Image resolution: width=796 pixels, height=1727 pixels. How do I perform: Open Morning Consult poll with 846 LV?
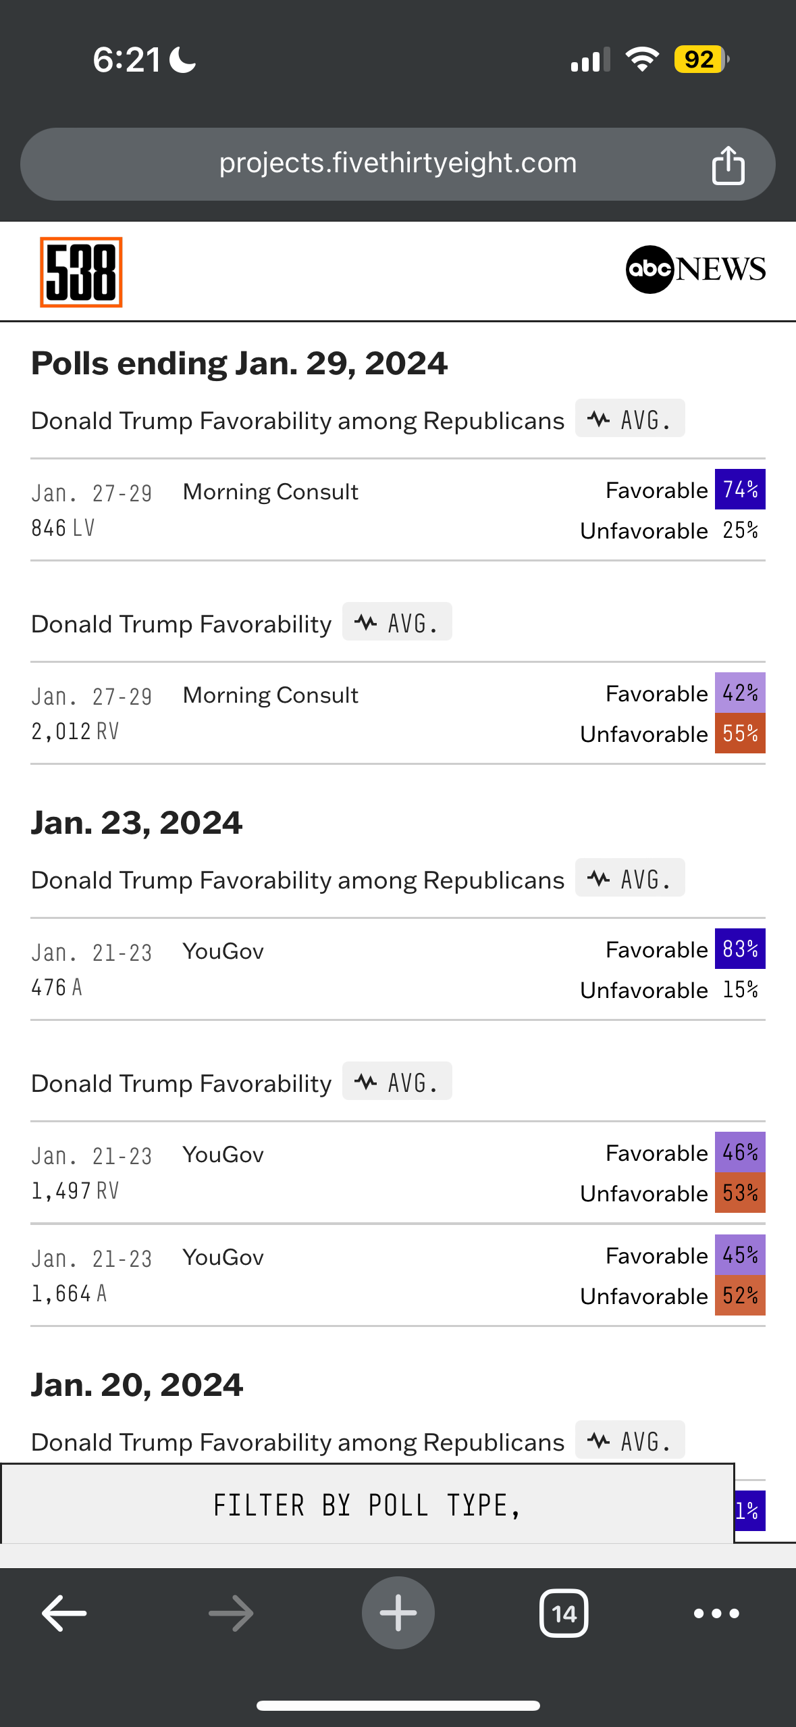click(270, 492)
